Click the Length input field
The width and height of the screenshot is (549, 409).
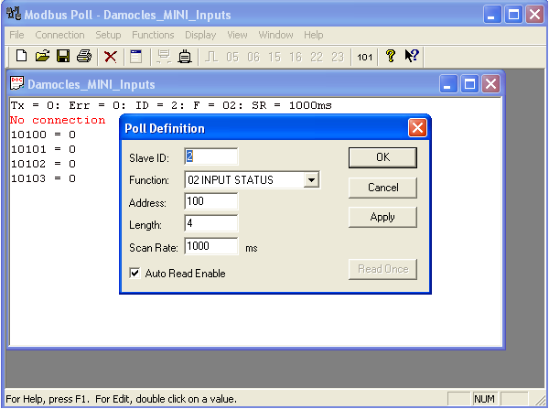(211, 223)
